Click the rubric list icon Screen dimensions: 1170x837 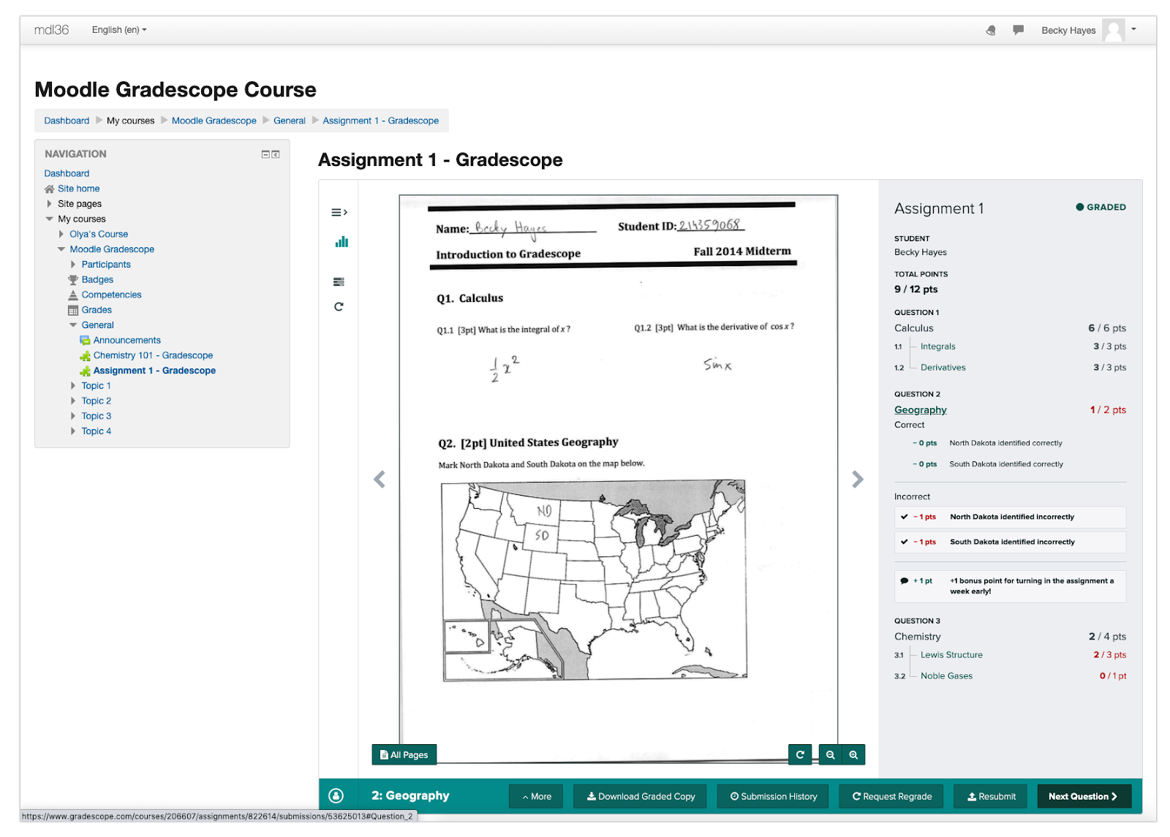[339, 281]
